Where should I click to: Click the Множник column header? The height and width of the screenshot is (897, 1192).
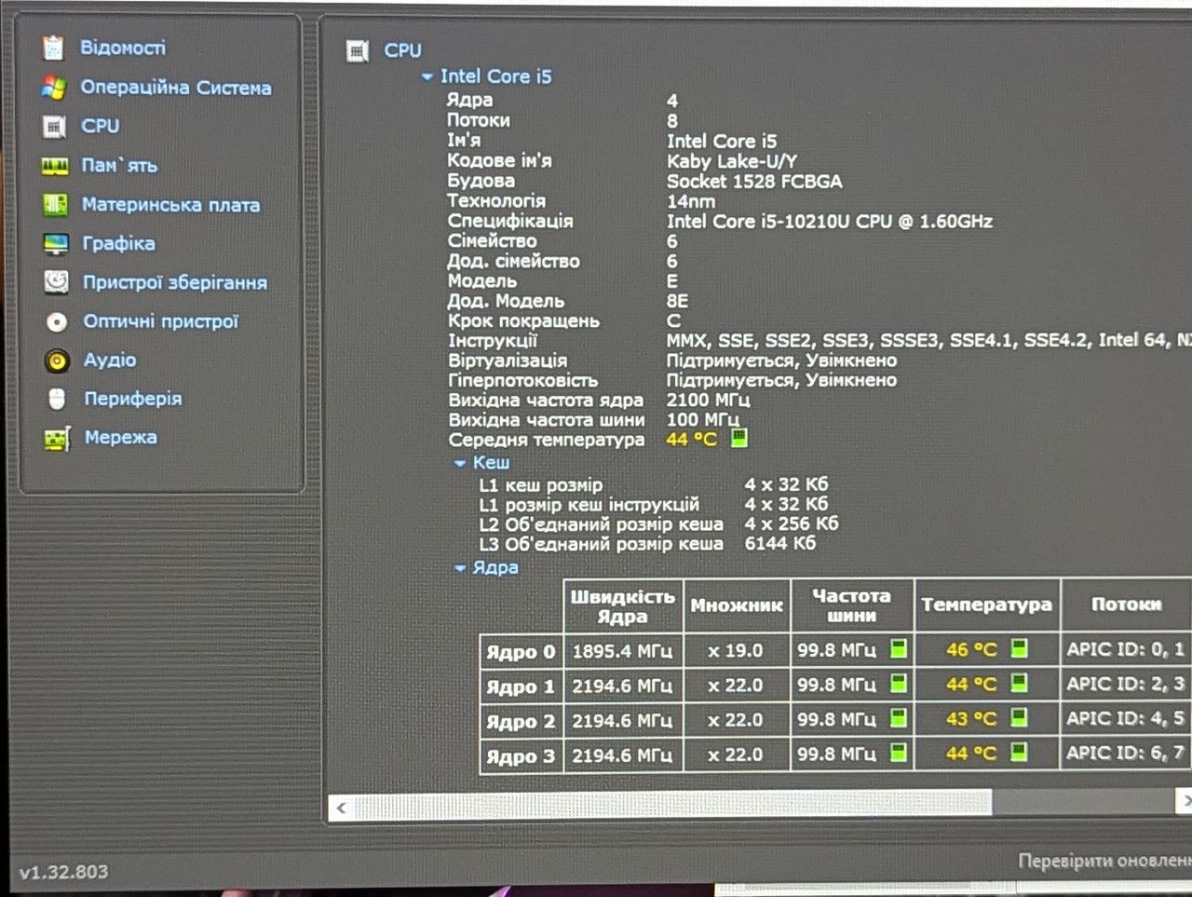click(737, 606)
